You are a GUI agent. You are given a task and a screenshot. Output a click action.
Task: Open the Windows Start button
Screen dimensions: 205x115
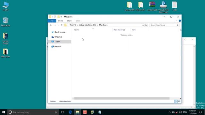4,112
